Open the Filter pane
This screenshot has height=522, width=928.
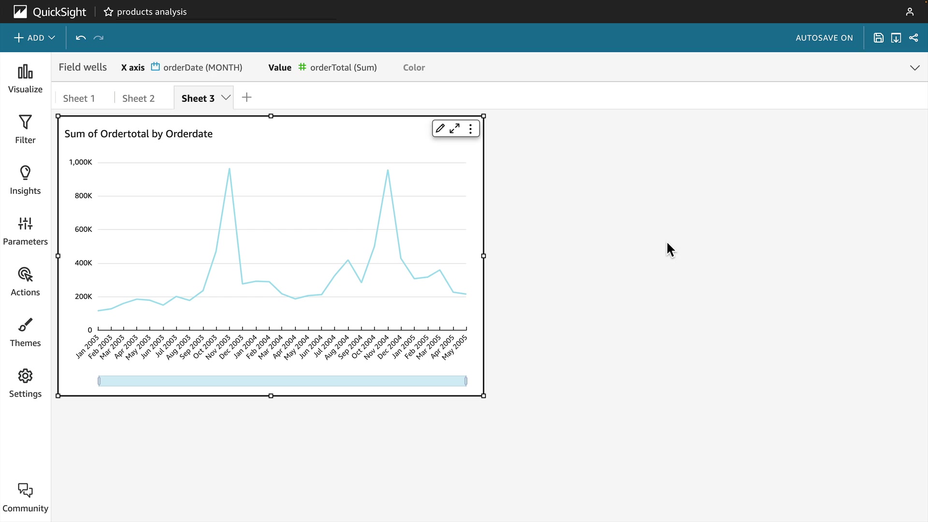[25, 130]
